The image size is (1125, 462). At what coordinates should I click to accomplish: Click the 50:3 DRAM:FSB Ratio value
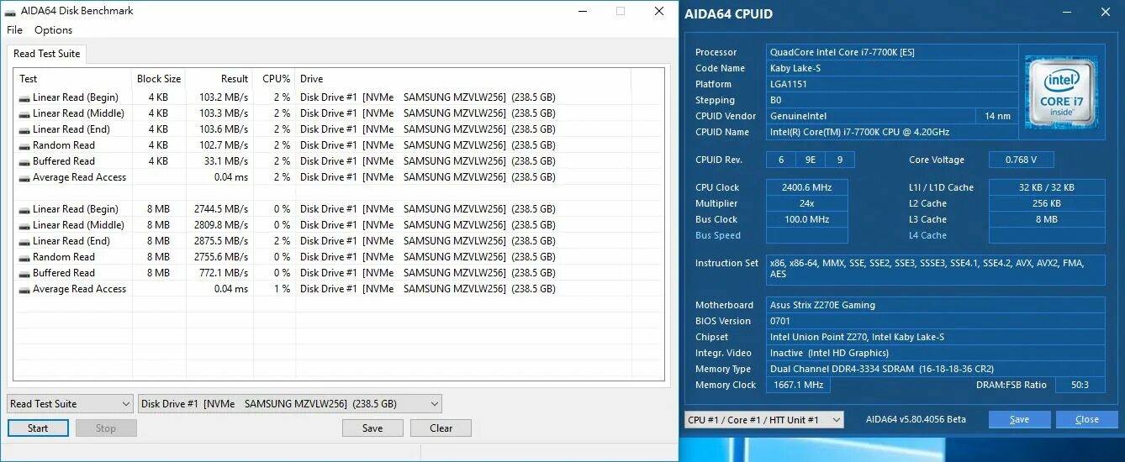(1079, 385)
